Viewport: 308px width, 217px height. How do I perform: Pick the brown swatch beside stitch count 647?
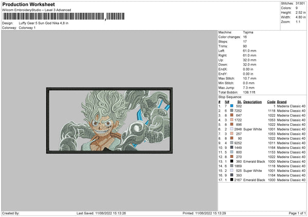(232, 115)
